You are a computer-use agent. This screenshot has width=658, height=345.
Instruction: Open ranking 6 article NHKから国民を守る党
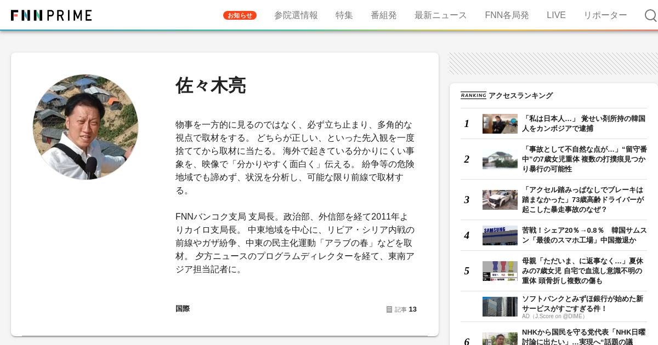coord(585,336)
